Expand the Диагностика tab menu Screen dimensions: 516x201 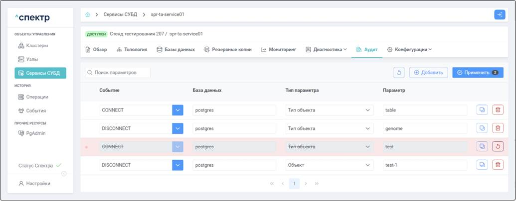click(326, 50)
